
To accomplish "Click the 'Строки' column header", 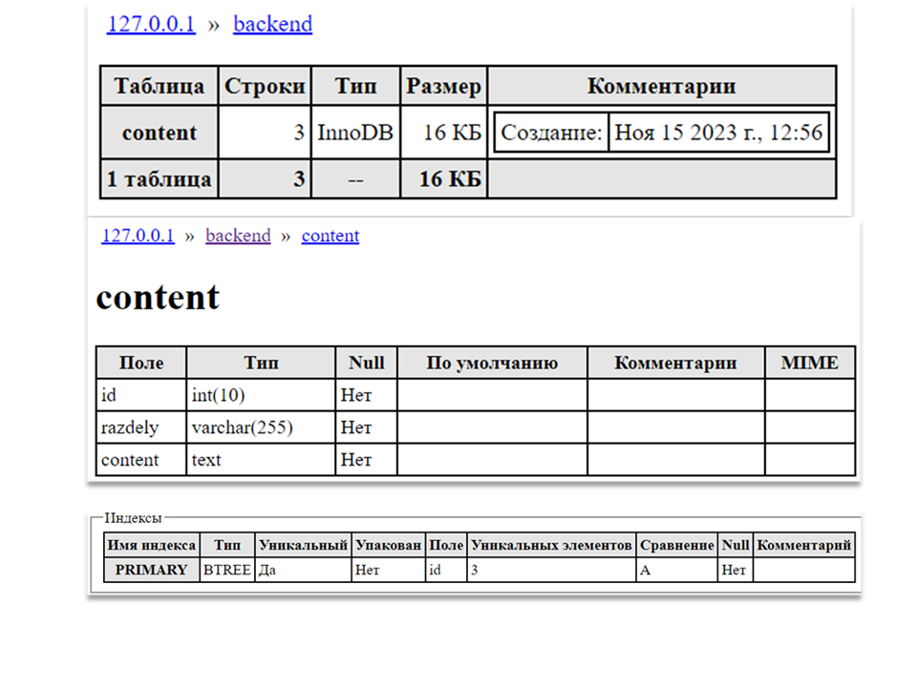I will [x=265, y=86].
